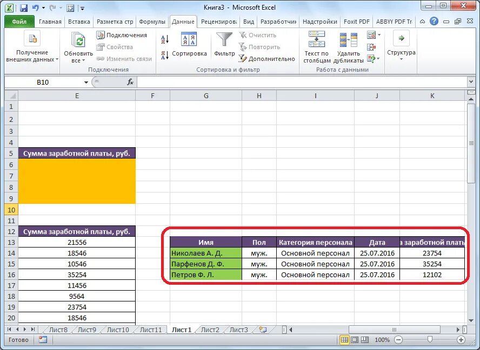Click the Изменить связи button
This screenshot has height=350, width=480.
click(124, 59)
